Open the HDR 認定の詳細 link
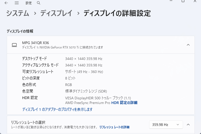201x134 pixels. pos(124,103)
